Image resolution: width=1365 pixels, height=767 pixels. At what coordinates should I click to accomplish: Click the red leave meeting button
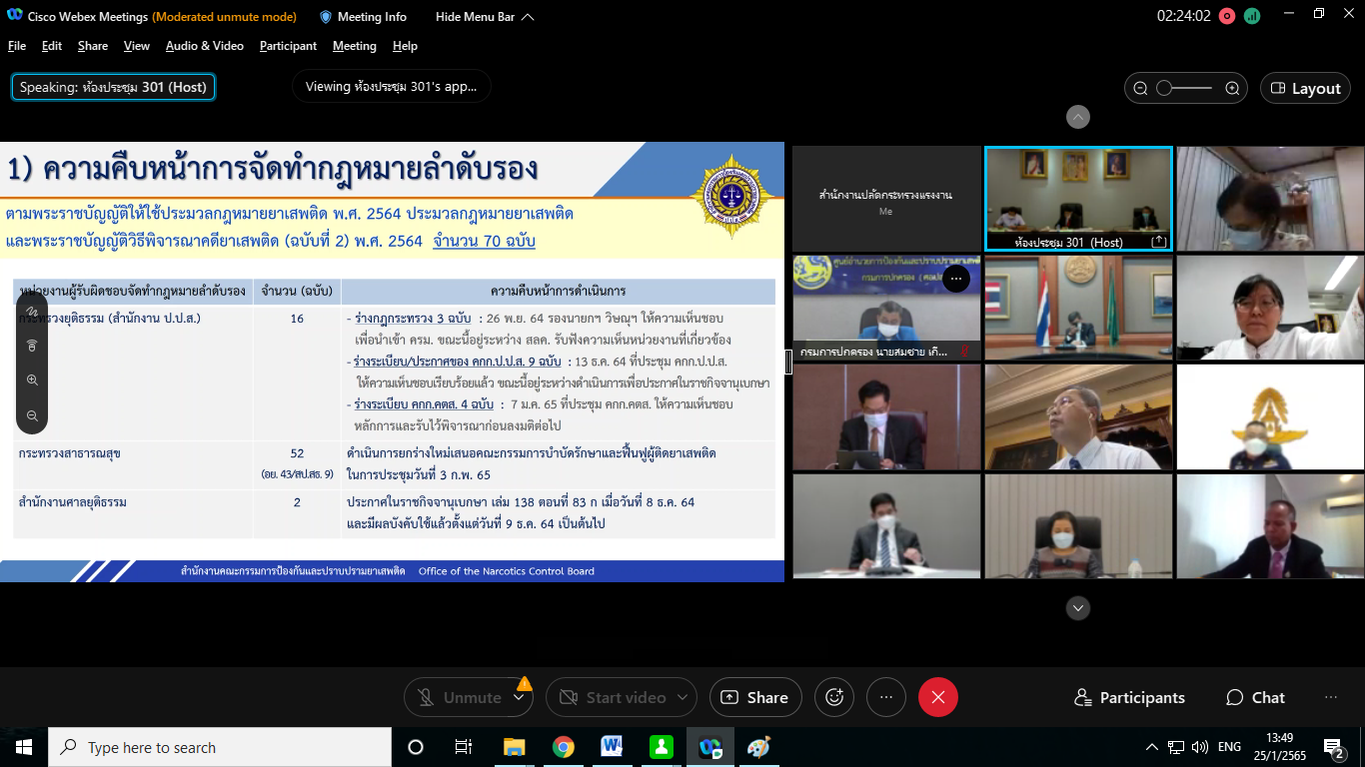937,697
